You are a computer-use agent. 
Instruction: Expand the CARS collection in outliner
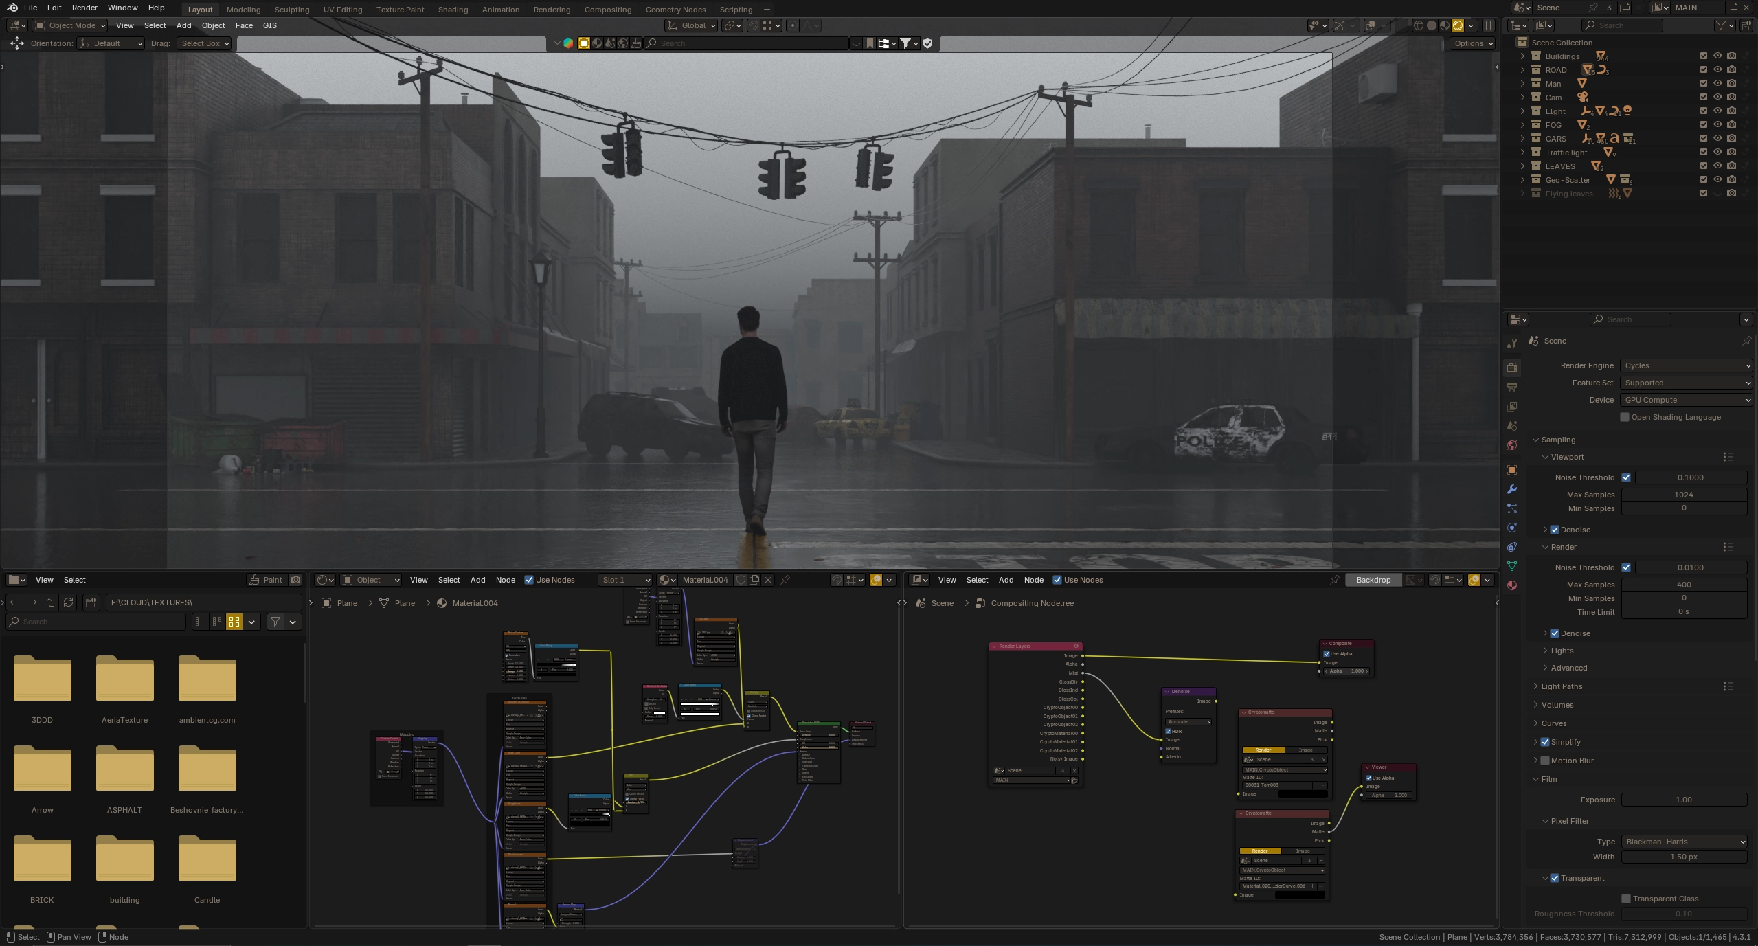(1522, 139)
